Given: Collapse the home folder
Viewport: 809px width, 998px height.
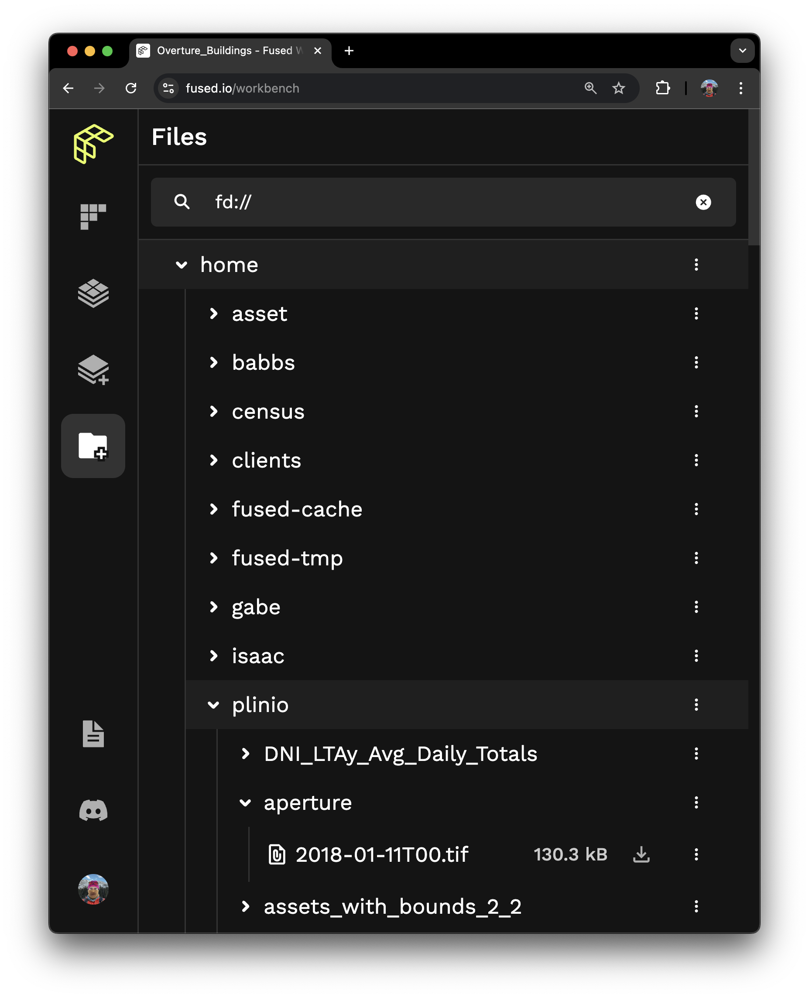Looking at the screenshot, I should (x=182, y=265).
